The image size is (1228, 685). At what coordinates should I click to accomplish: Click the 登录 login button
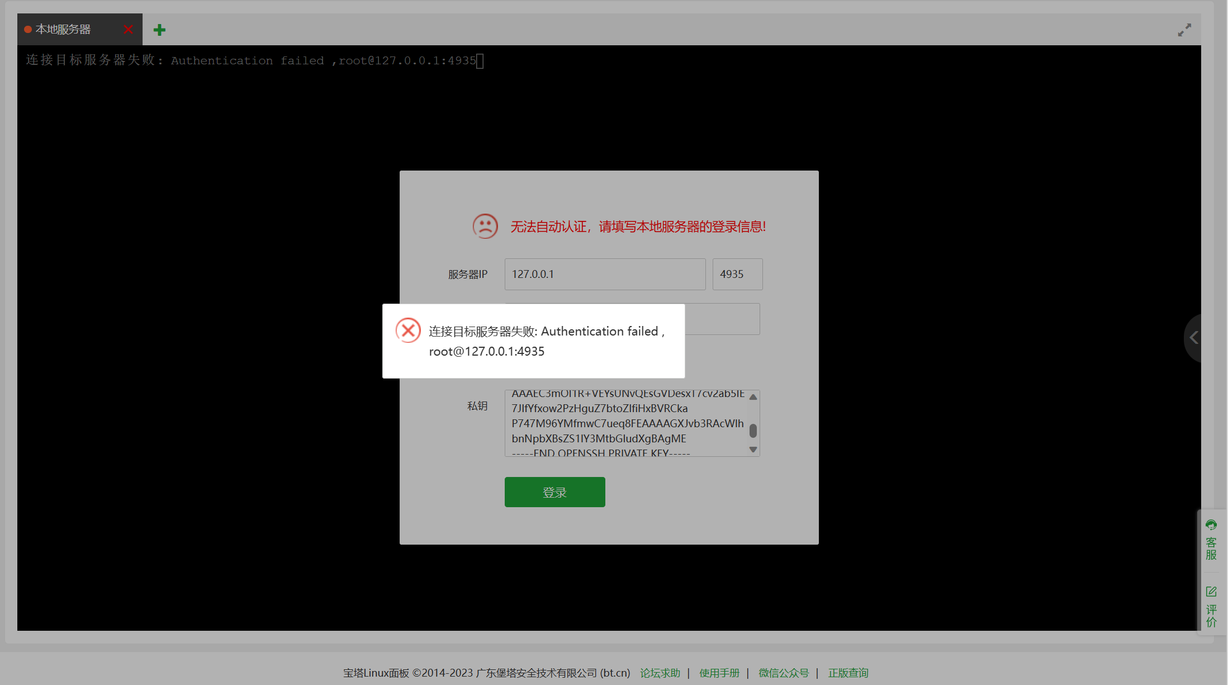554,492
